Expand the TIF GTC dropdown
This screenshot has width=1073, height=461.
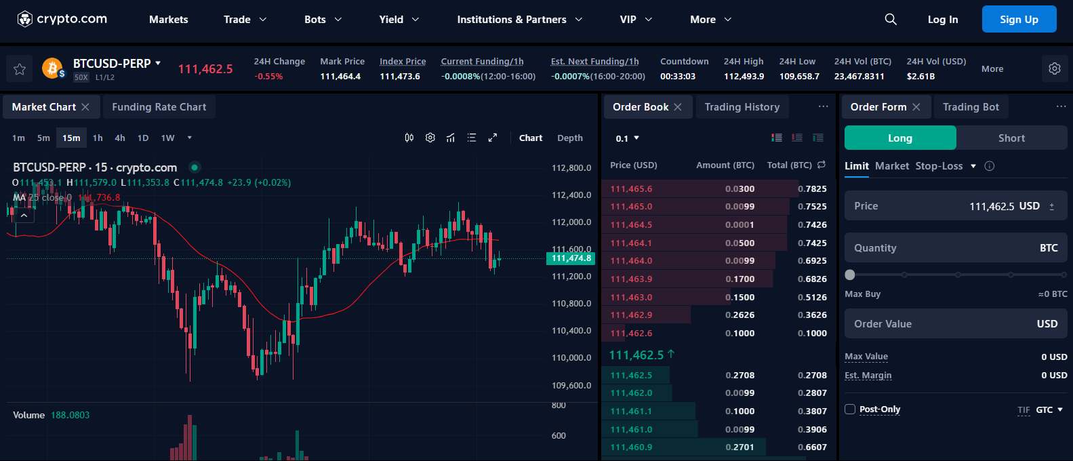point(1049,409)
